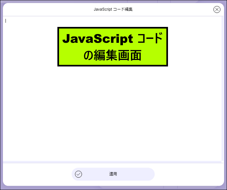The width and height of the screenshot is (227, 190).
Task: Close the JavaScript コード編集 dialog
Action: (x=217, y=9)
